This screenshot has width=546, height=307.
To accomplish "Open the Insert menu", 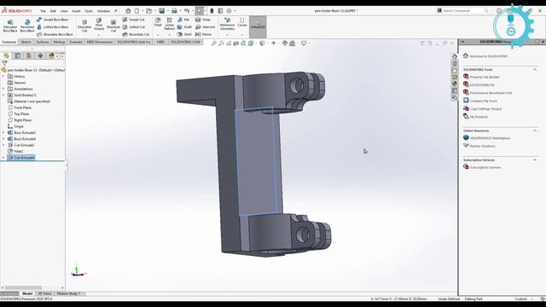I will click(x=76, y=11).
